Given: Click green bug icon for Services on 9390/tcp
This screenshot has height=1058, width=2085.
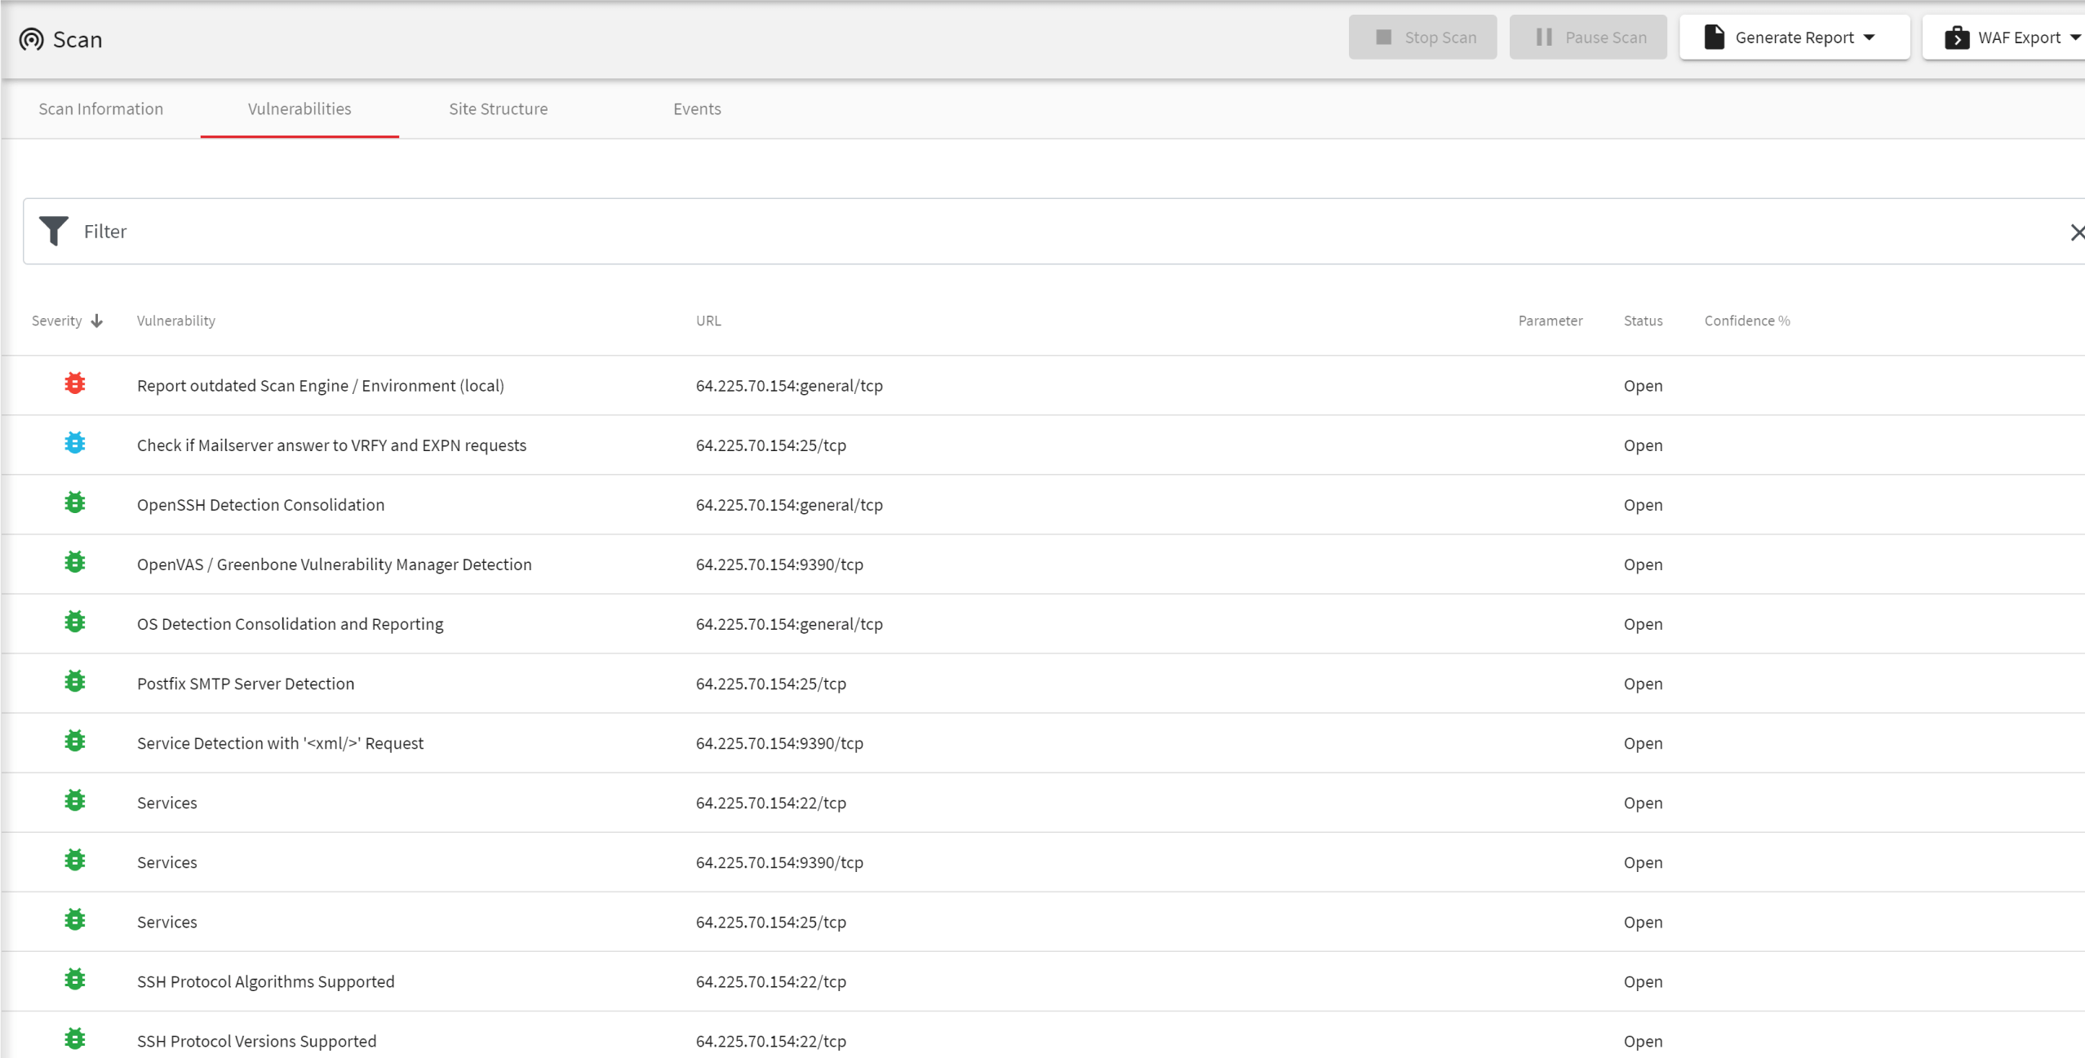Looking at the screenshot, I should 75,860.
